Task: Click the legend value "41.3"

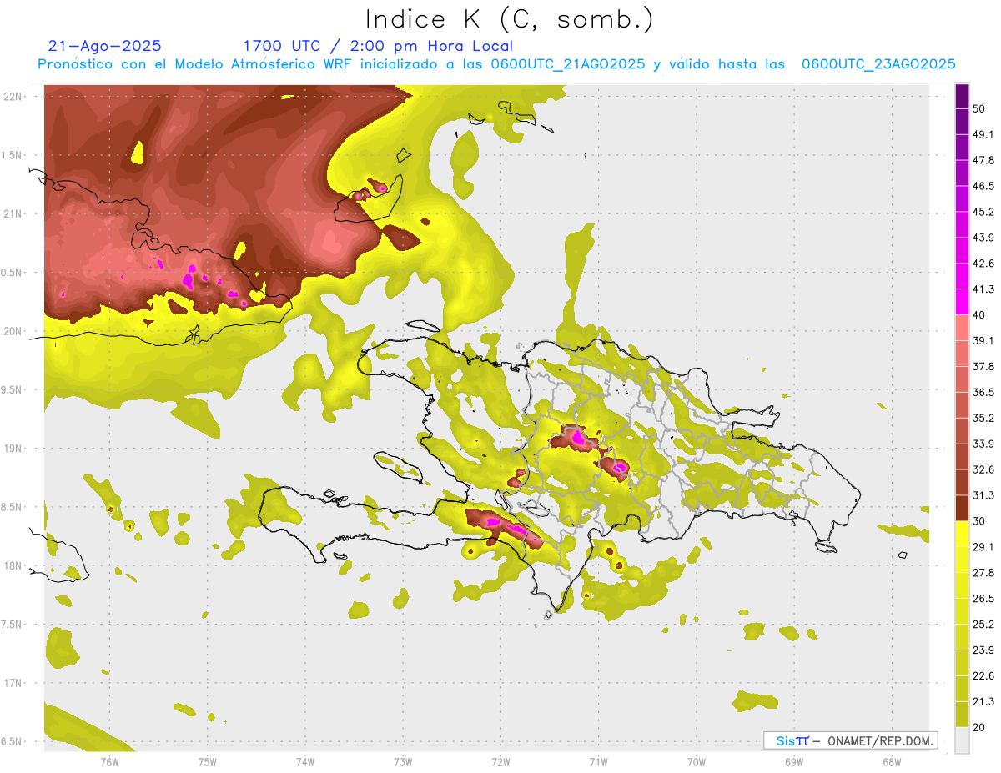Action: coord(983,289)
